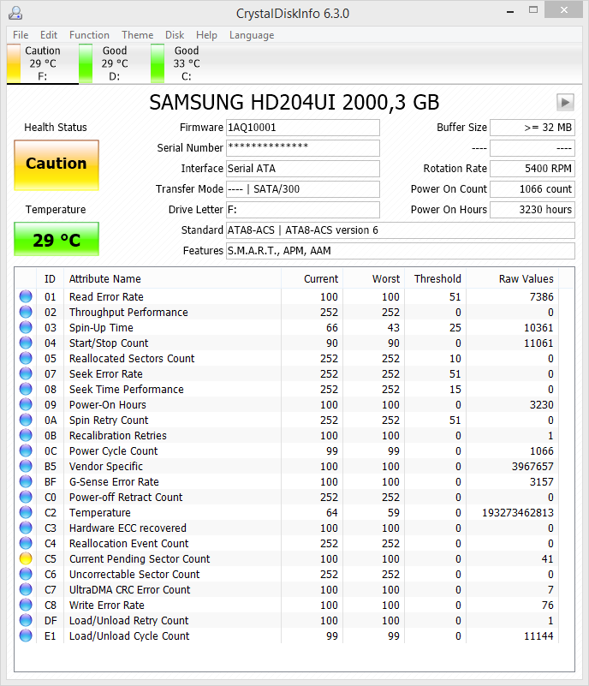Viewport: 589px width, 686px height.
Task: Click the ID column header
Action: coord(50,278)
